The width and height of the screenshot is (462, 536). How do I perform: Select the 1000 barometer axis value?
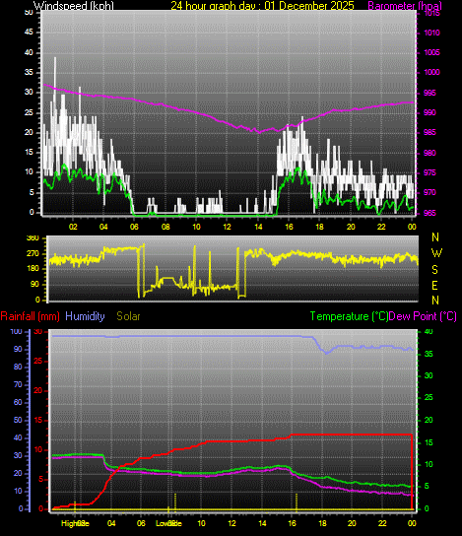coord(431,73)
